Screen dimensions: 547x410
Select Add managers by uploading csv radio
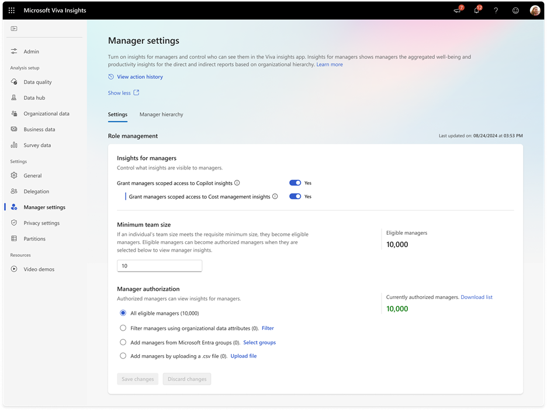(x=123, y=356)
